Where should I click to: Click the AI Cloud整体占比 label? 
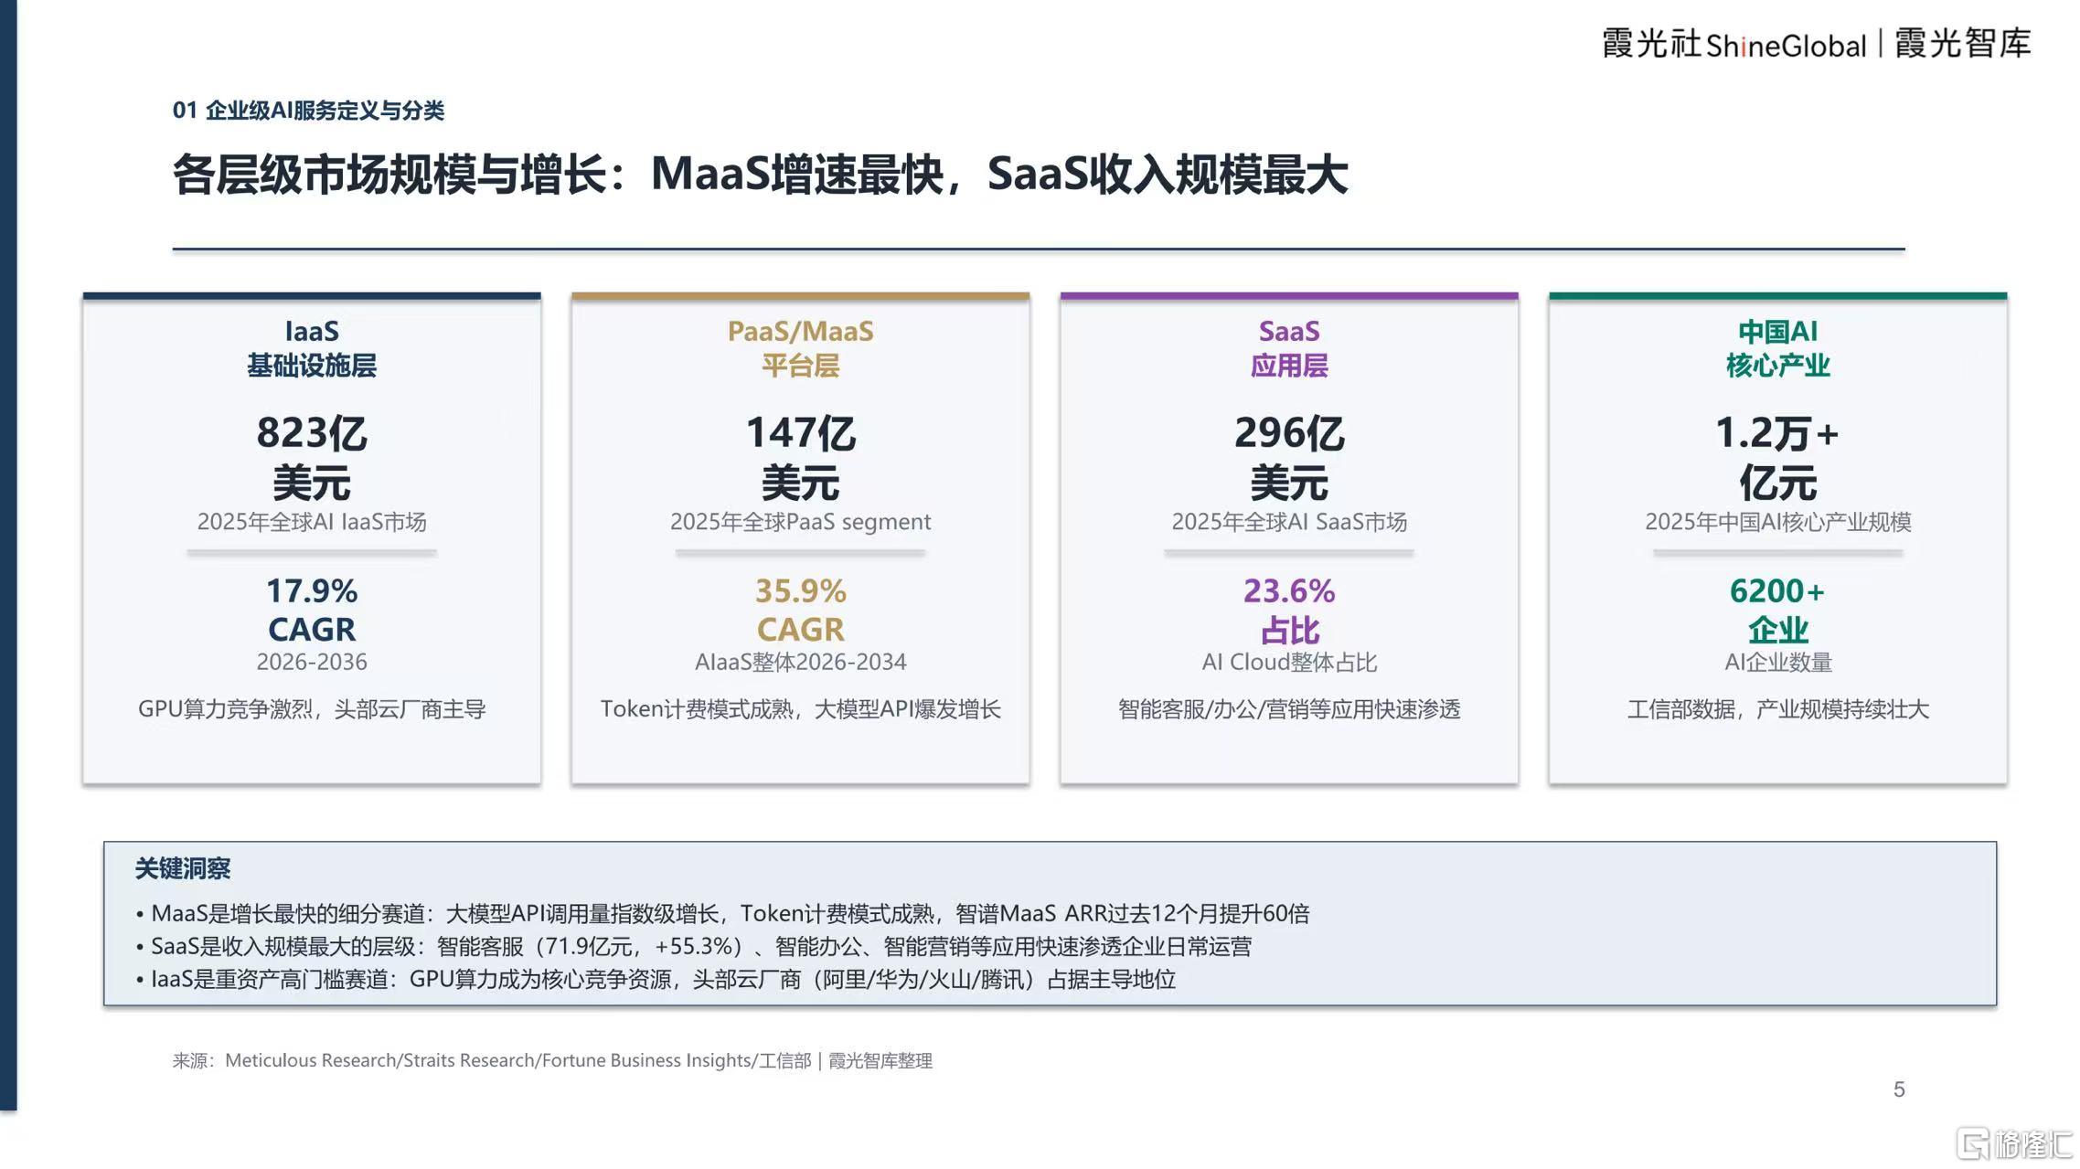(1289, 662)
